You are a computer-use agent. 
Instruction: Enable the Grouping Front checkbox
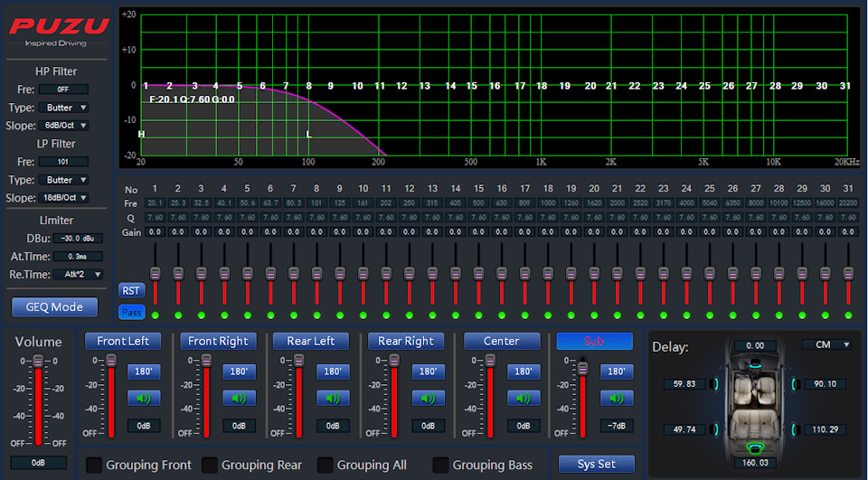coord(93,465)
